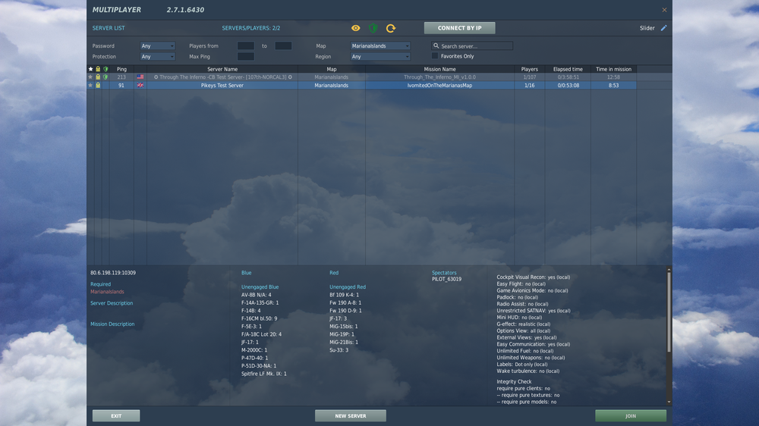Open the Map filter dropdown
The height and width of the screenshot is (426, 759).
tap(380, 46)
